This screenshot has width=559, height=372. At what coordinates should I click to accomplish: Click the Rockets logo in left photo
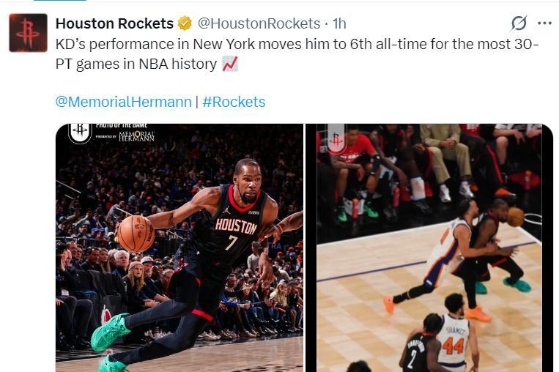80,133
